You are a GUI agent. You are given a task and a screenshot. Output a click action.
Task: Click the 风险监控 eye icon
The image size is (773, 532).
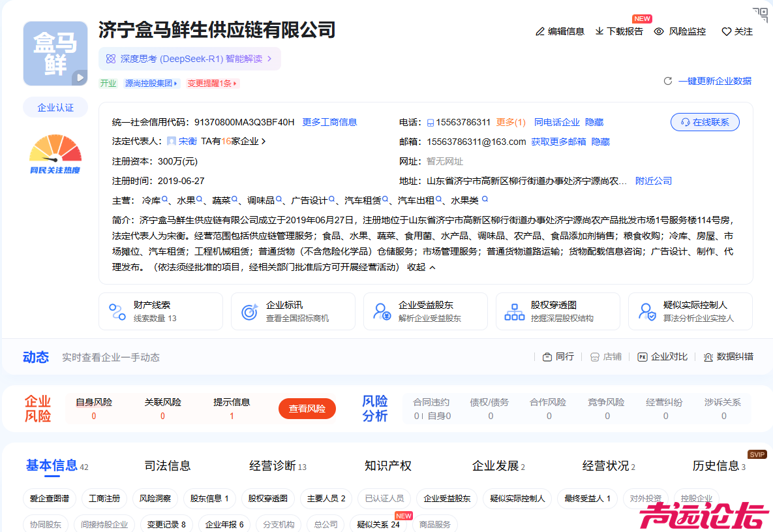tap(659, 31)
